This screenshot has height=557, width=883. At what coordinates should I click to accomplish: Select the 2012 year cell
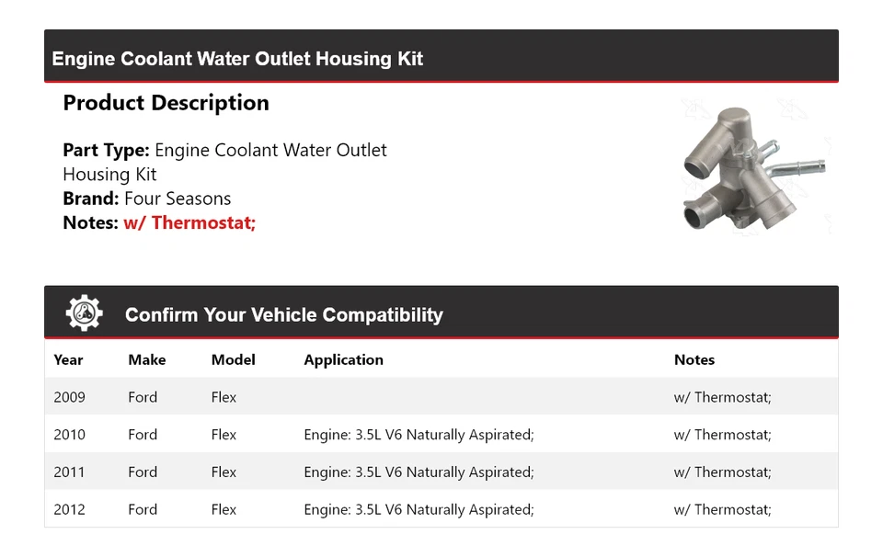coord(69,510)
